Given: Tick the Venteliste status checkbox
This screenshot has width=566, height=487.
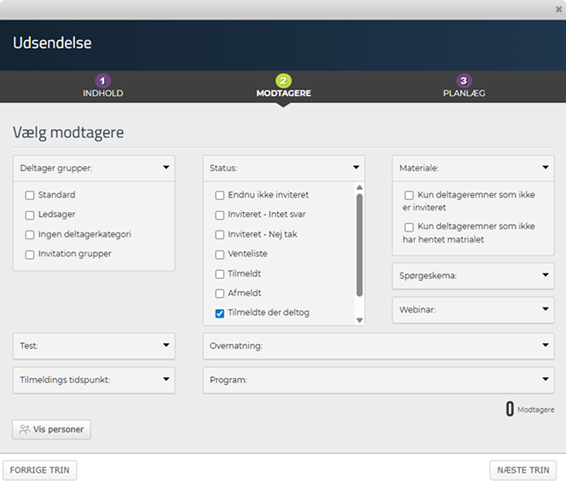Looking at the screenshot, I should tap(220, 255).
